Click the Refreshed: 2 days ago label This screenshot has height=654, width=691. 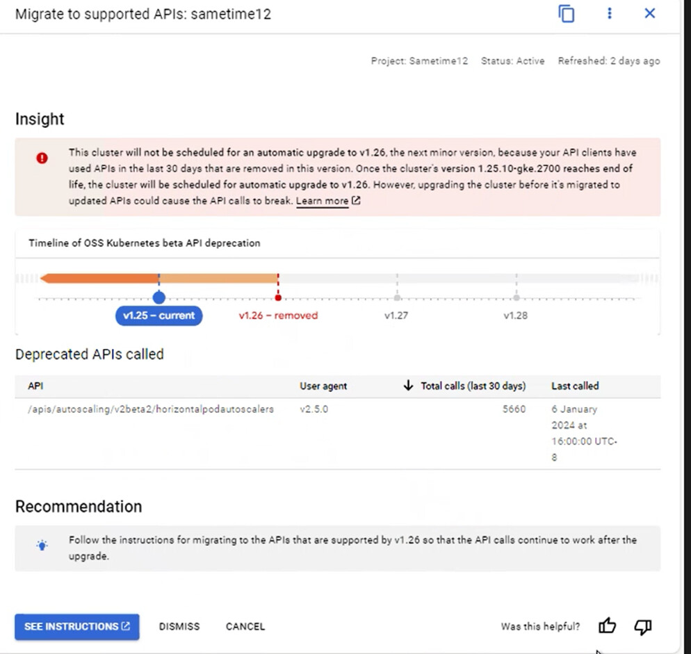pyautogui.click(x=609, y=61)
